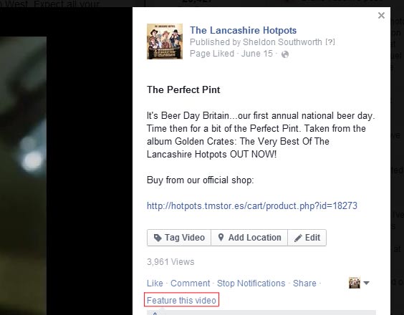Image resolution: width=404 pixels, height=315 pixels.
Task: Click the small page avatar identity icon
Action: click(355, 283)
